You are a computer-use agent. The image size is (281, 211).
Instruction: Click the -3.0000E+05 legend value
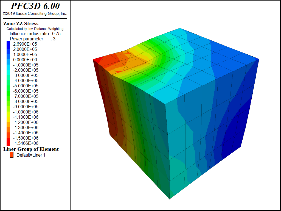point(26,75)
